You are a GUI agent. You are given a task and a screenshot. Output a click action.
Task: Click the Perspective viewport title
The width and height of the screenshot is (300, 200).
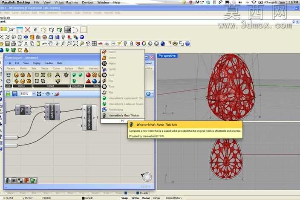pos(167,56)
